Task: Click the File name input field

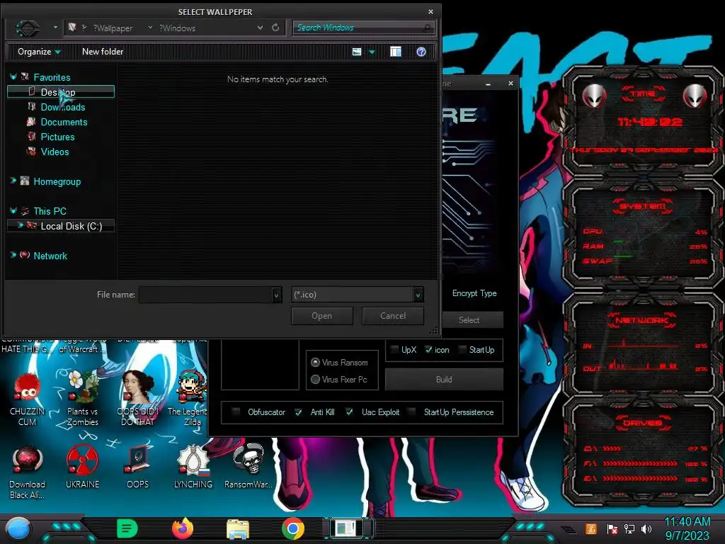Action: click(206, 295)
